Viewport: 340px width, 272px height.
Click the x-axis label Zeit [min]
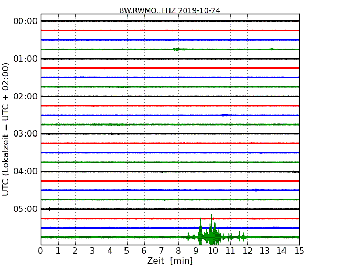point(170,260)
